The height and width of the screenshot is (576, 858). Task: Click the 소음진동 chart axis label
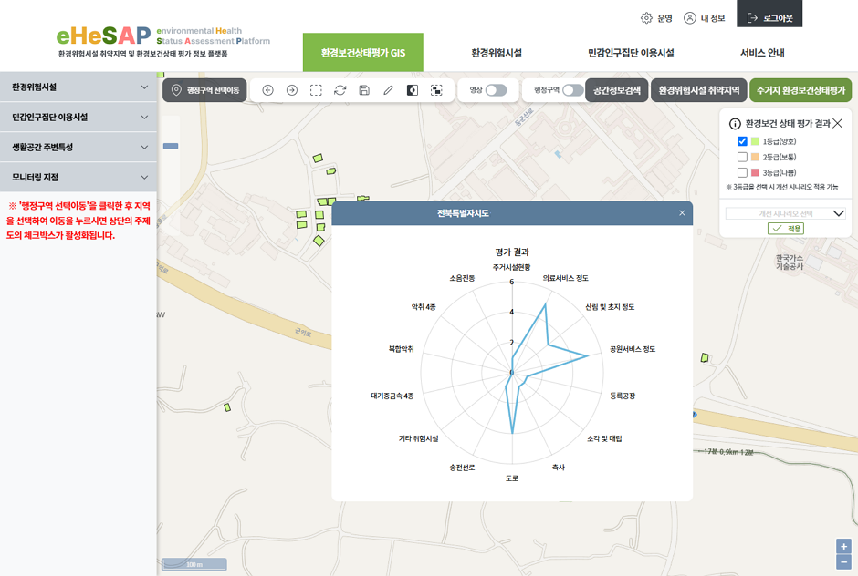(x=462, y=278)
